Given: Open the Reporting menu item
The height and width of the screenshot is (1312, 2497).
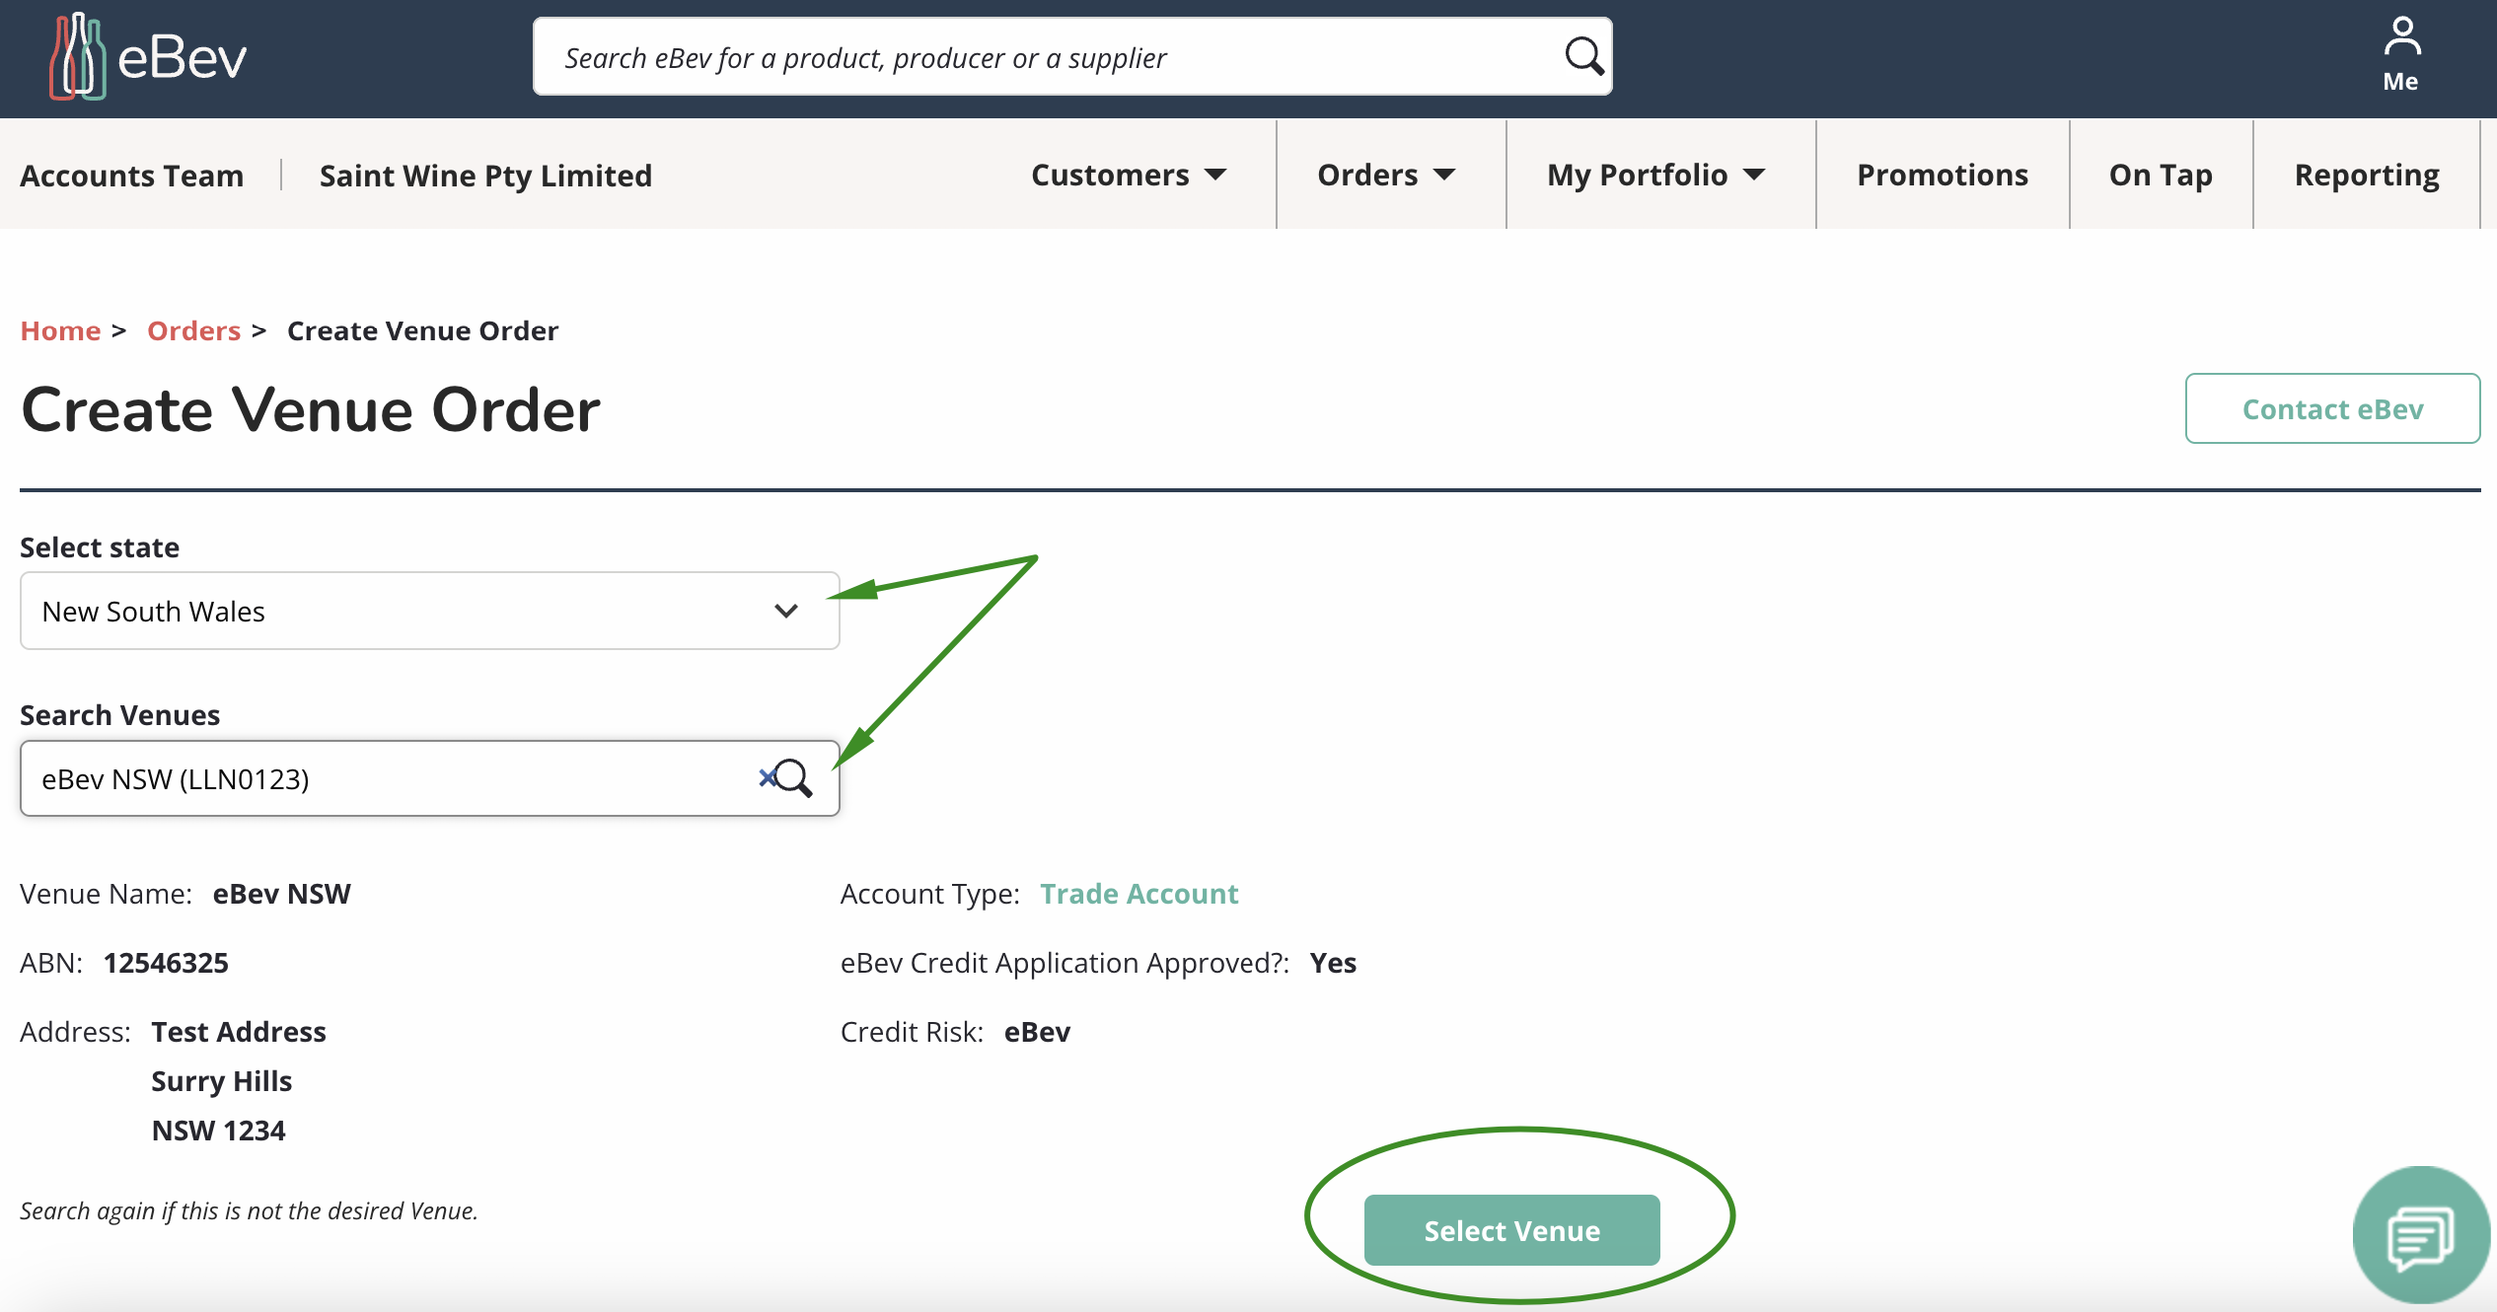Looking at the screenshot, I should point(2366,175).
